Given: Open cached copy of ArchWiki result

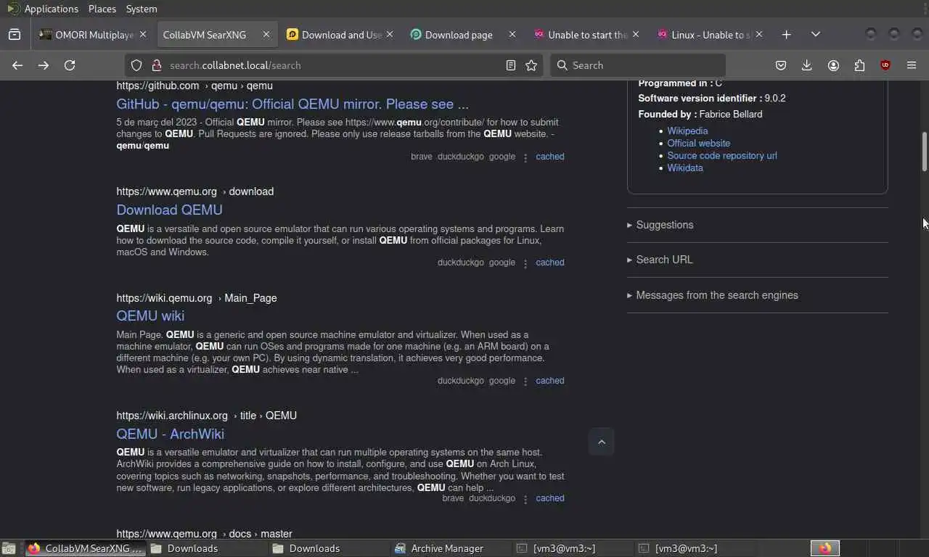Looking at the screenshot, I should coord(549,498).
